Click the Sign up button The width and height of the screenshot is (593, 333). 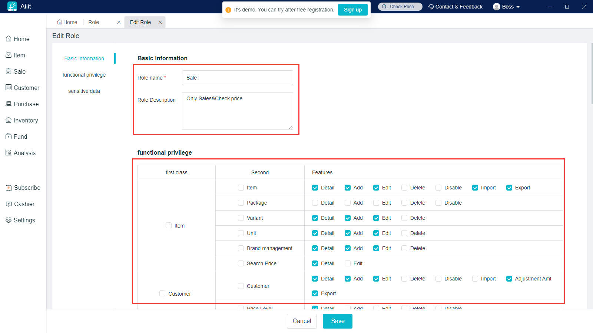352,10
